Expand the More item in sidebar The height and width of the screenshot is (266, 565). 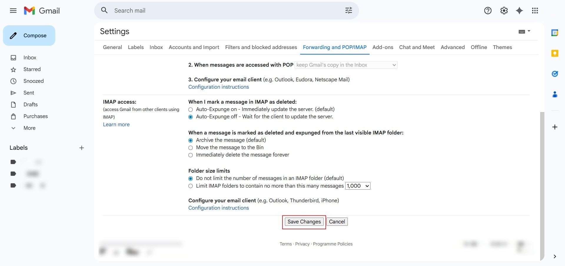[29, 128]
